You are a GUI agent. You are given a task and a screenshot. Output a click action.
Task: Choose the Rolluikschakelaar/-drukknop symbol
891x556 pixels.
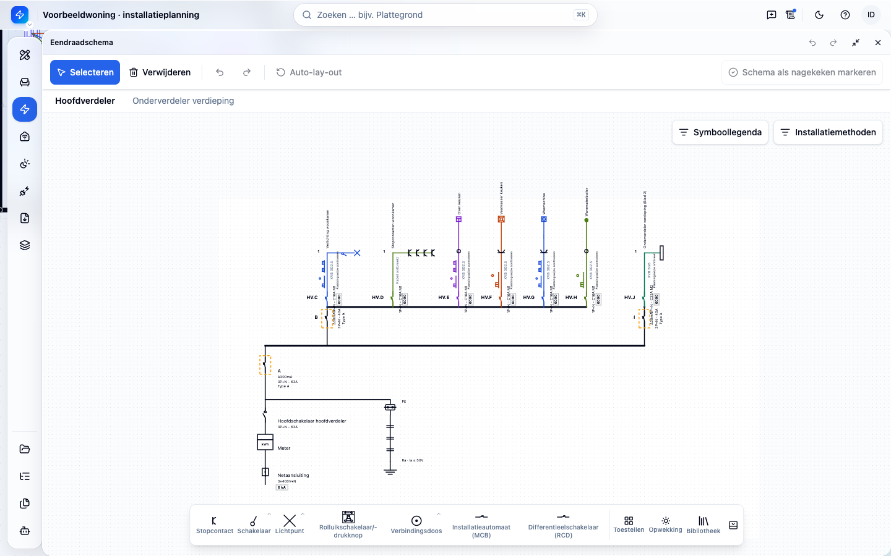[348, 525]
